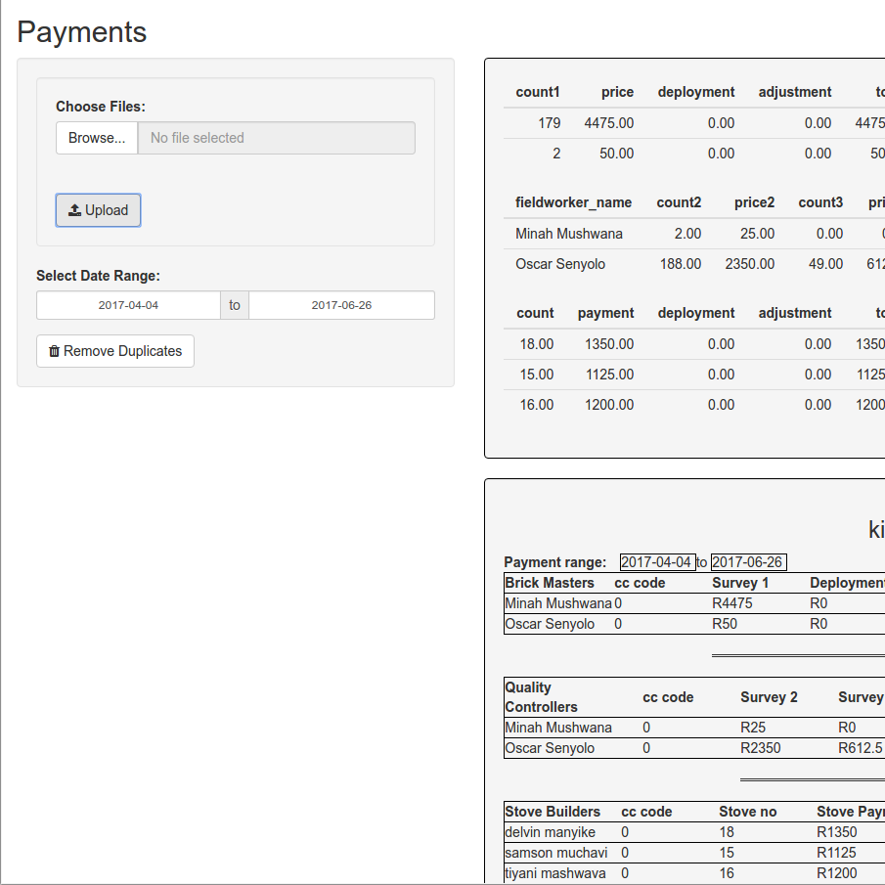Click the upload arrow icon
This screenshot has height=885, width=885.
(74, 210)
